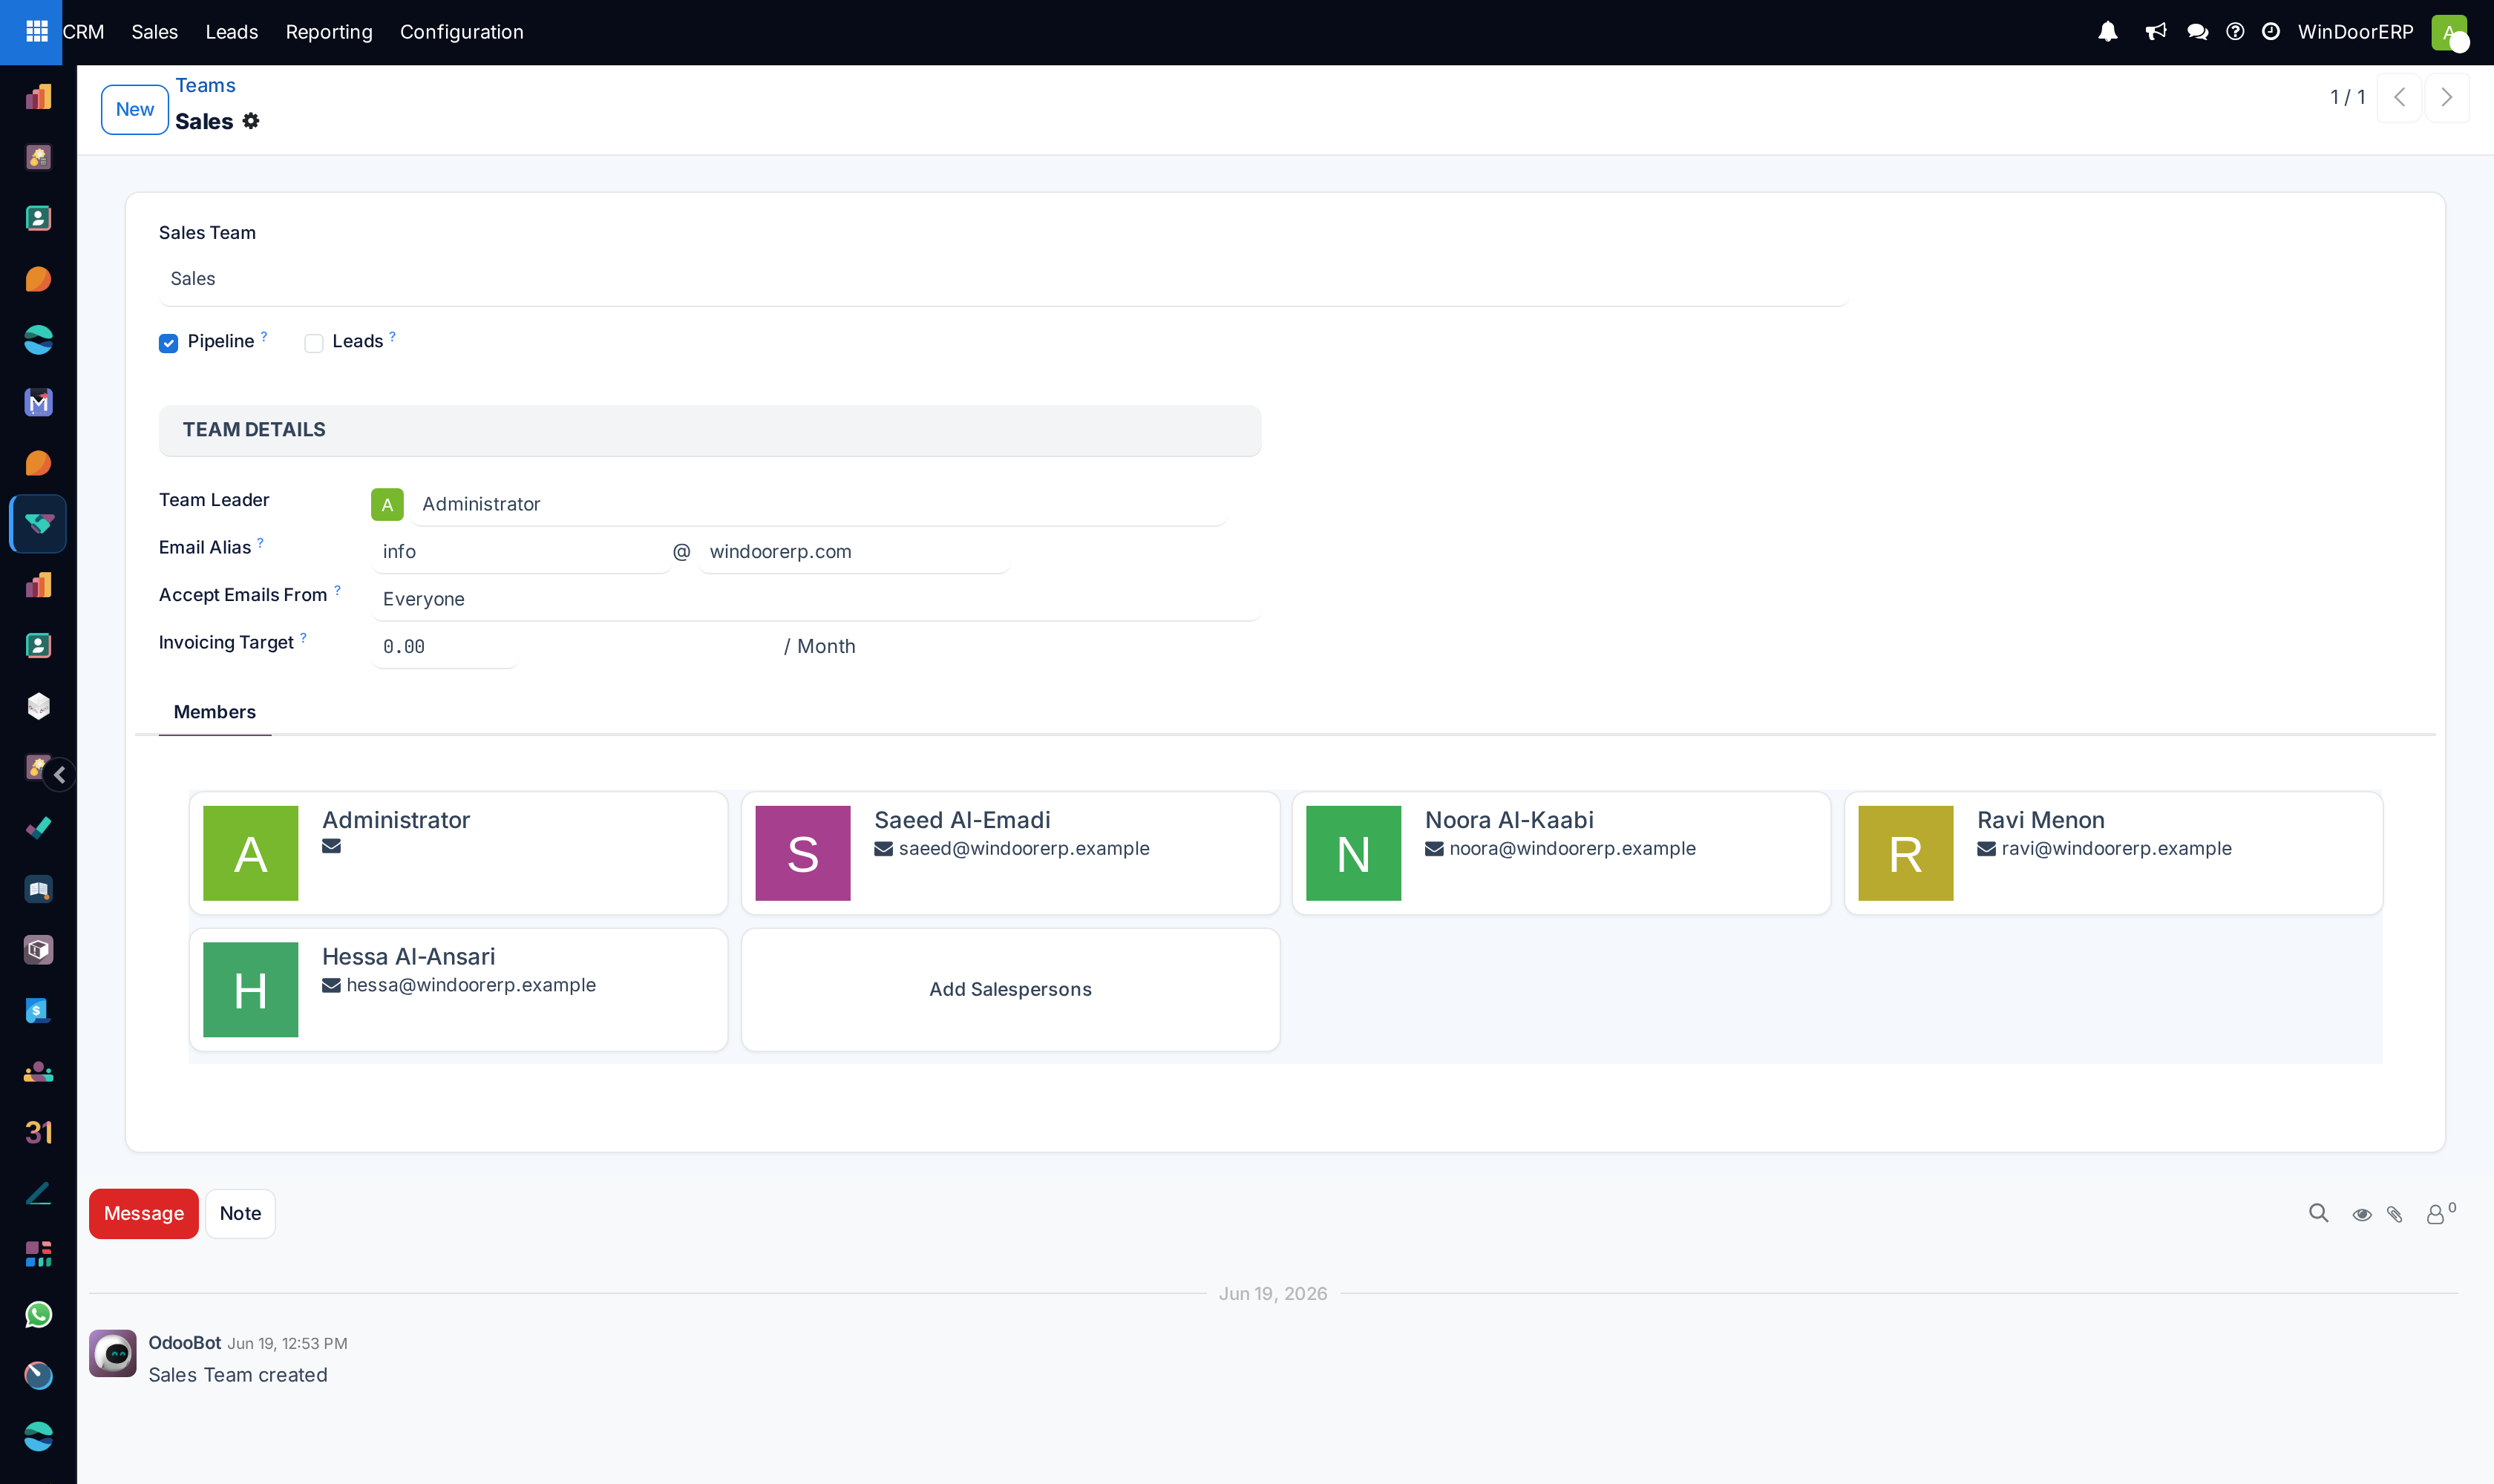Open the Calendar 31 app in sidebar

[38, 1133]
